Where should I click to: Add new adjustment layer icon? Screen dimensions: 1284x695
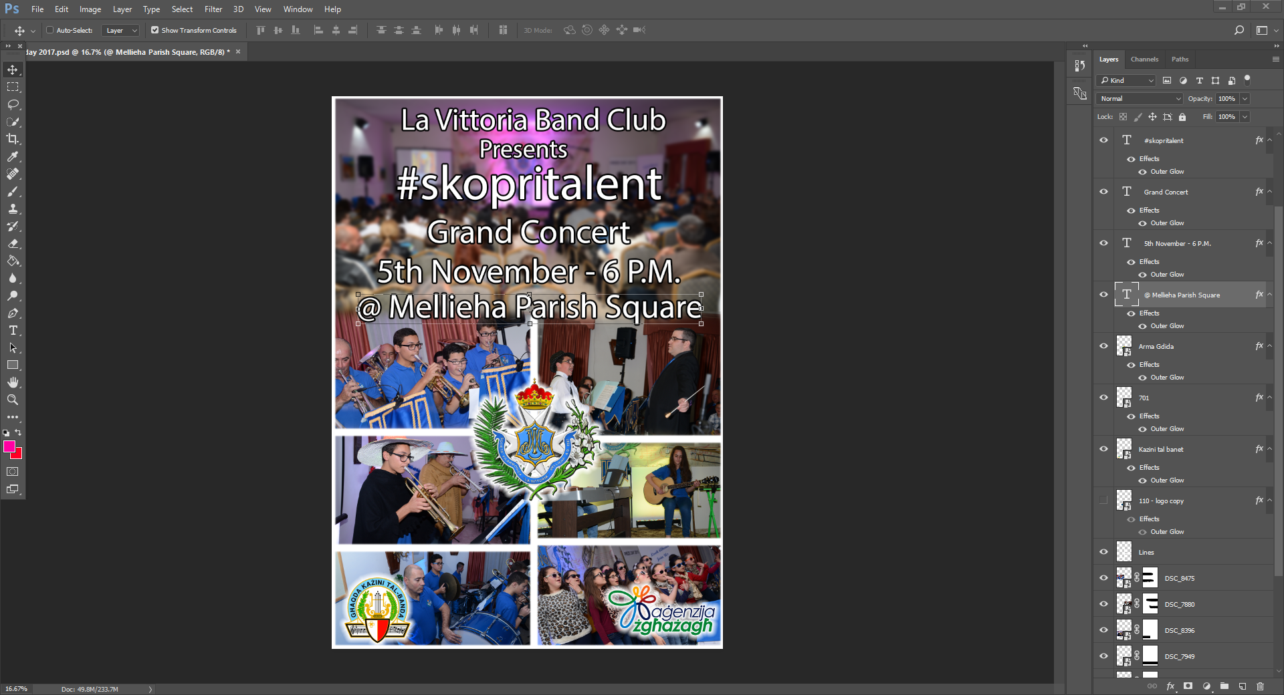pos(1206,686)
